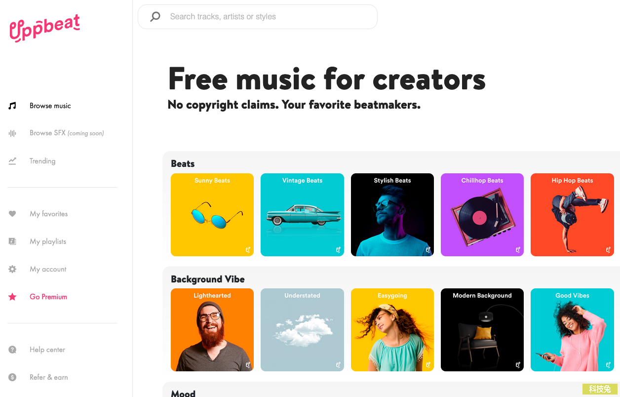The height and width of the screenshot is (397, 620).
Task: Click the Refer & earn dollar icon
Action: point(12,377)
